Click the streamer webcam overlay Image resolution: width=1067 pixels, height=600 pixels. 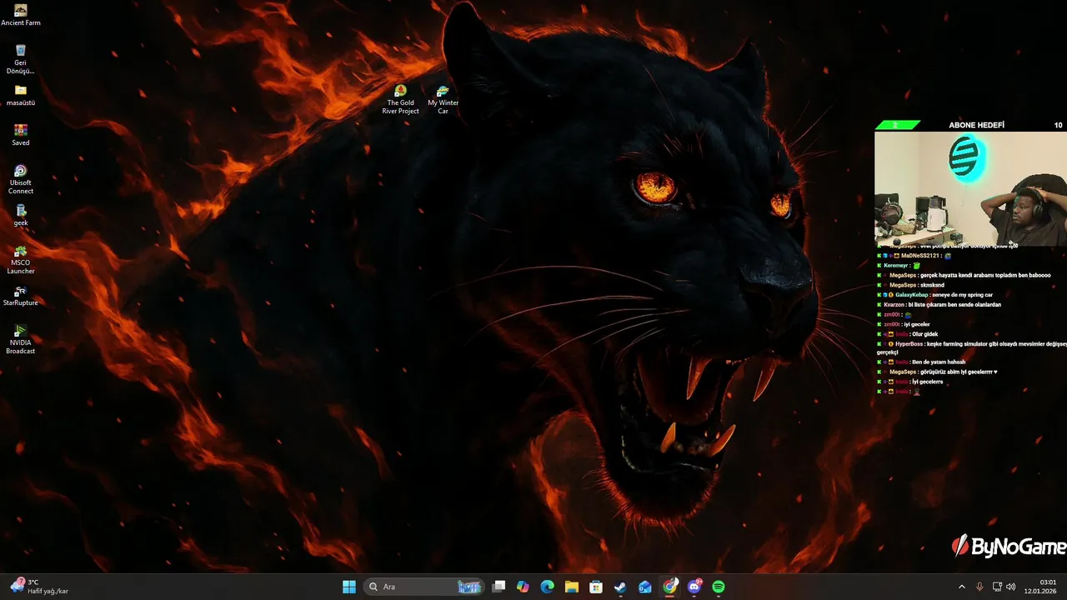970,188
